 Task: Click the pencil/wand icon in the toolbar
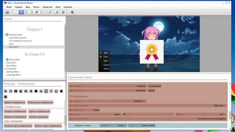click(x=16, y=12)
